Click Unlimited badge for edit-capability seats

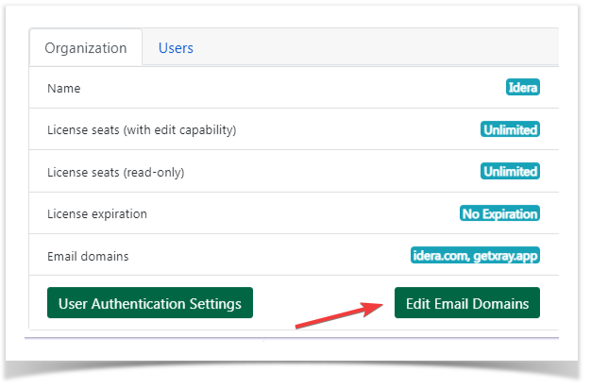point(510,129)
